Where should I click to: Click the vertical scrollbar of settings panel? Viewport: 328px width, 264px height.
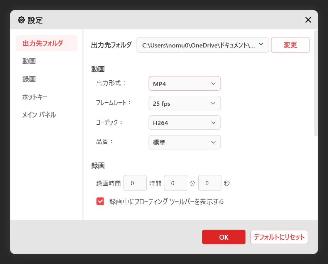tap(316, 83)
